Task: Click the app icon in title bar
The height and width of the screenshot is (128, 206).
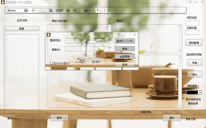Action: coord(3,2)
